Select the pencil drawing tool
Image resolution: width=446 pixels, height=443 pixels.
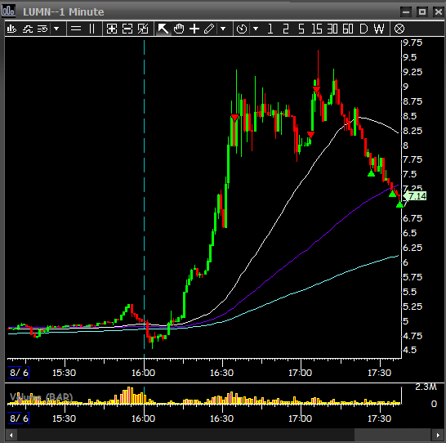209,29
